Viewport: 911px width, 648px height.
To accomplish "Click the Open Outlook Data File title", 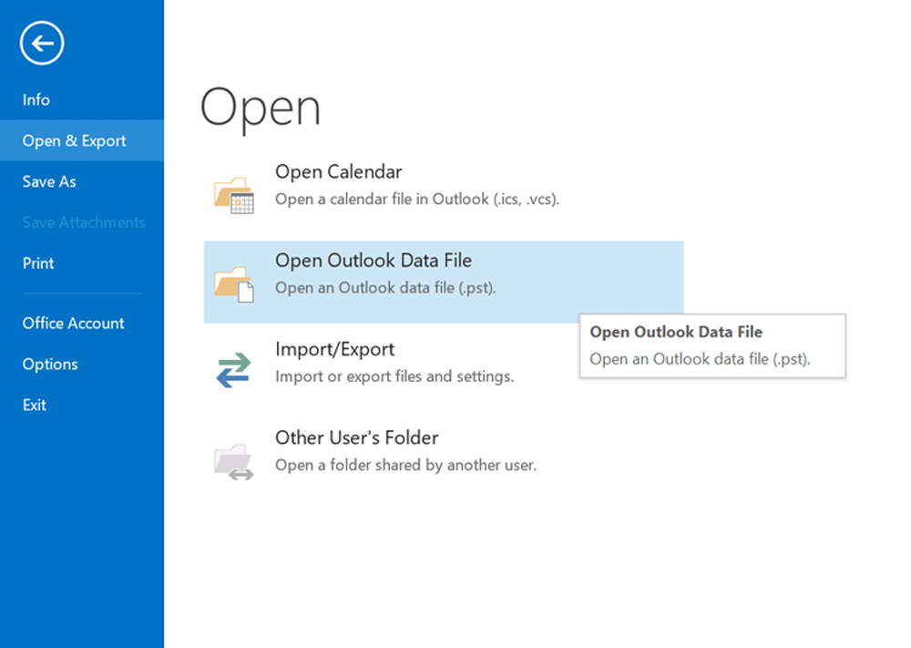I will click(x=373, y=261).
